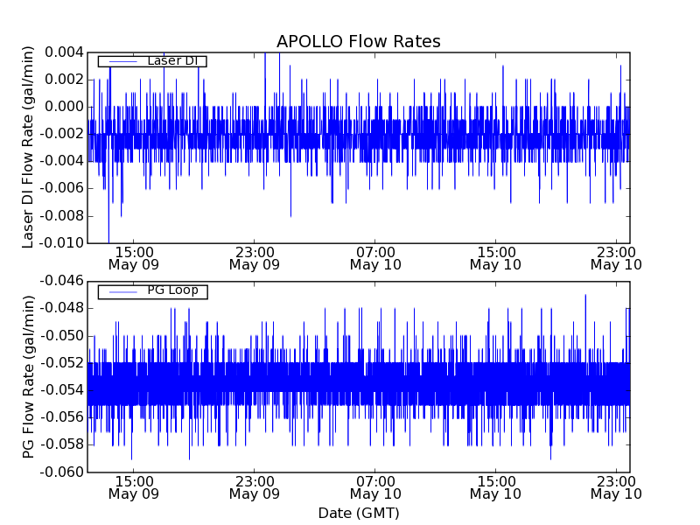700x525 pixels.
Task: Click the APOLLO Flow Rates chart title
Action: pos(358,42)
